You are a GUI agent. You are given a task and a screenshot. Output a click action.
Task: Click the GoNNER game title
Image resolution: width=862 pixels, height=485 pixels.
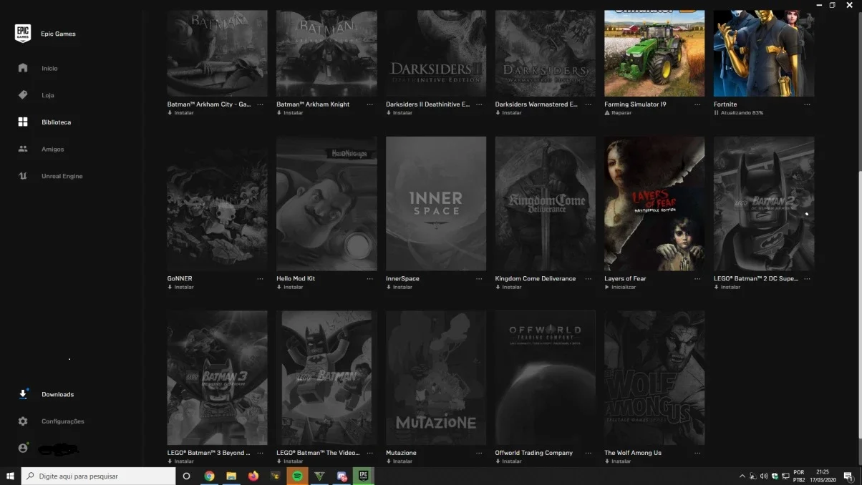(180, 279)
